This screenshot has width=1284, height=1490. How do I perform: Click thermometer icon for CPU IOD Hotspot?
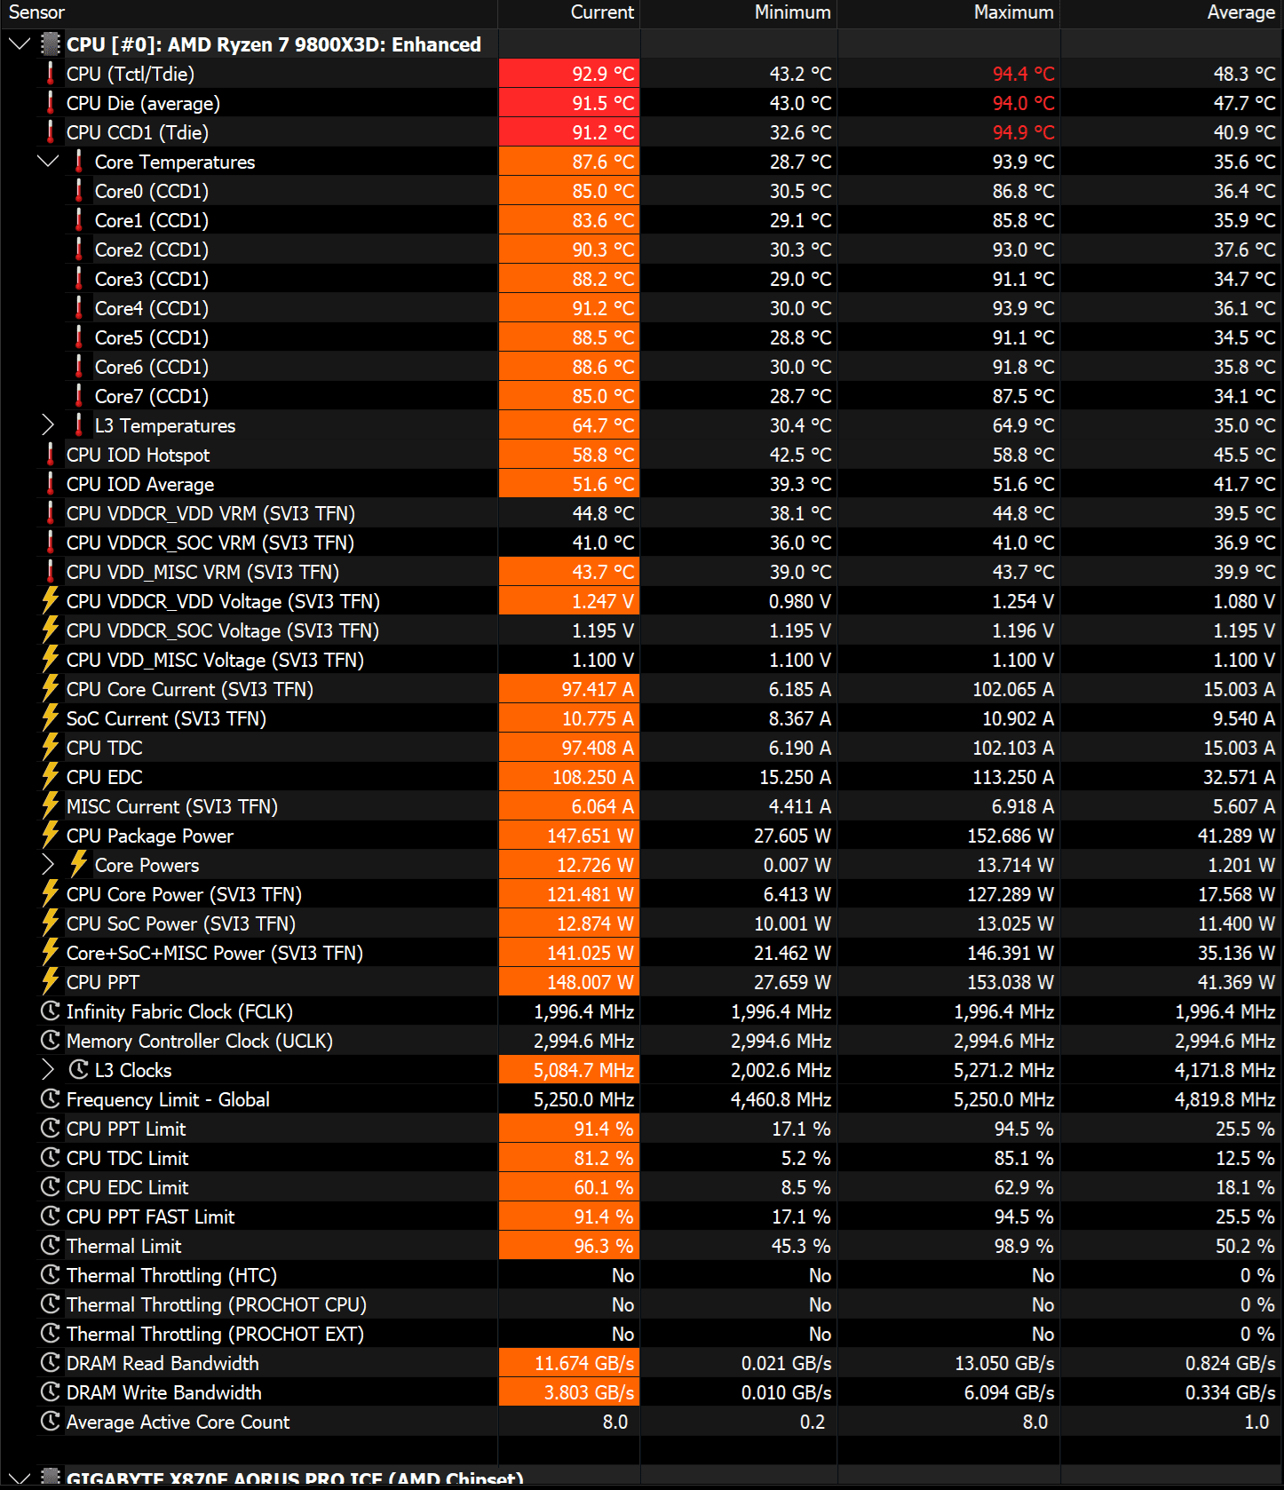(x=50, y=455)
